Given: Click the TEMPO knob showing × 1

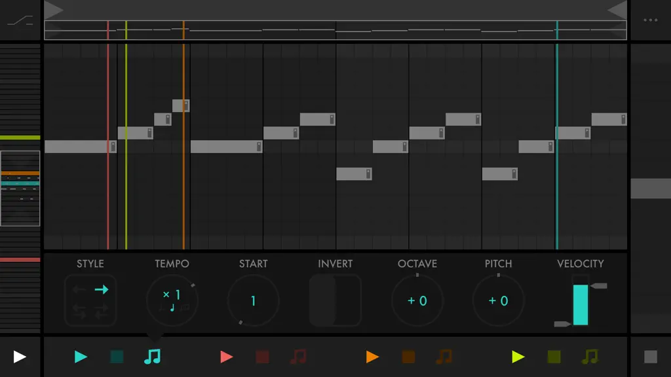Looking at the screenshot, I should tap(172, 300).
